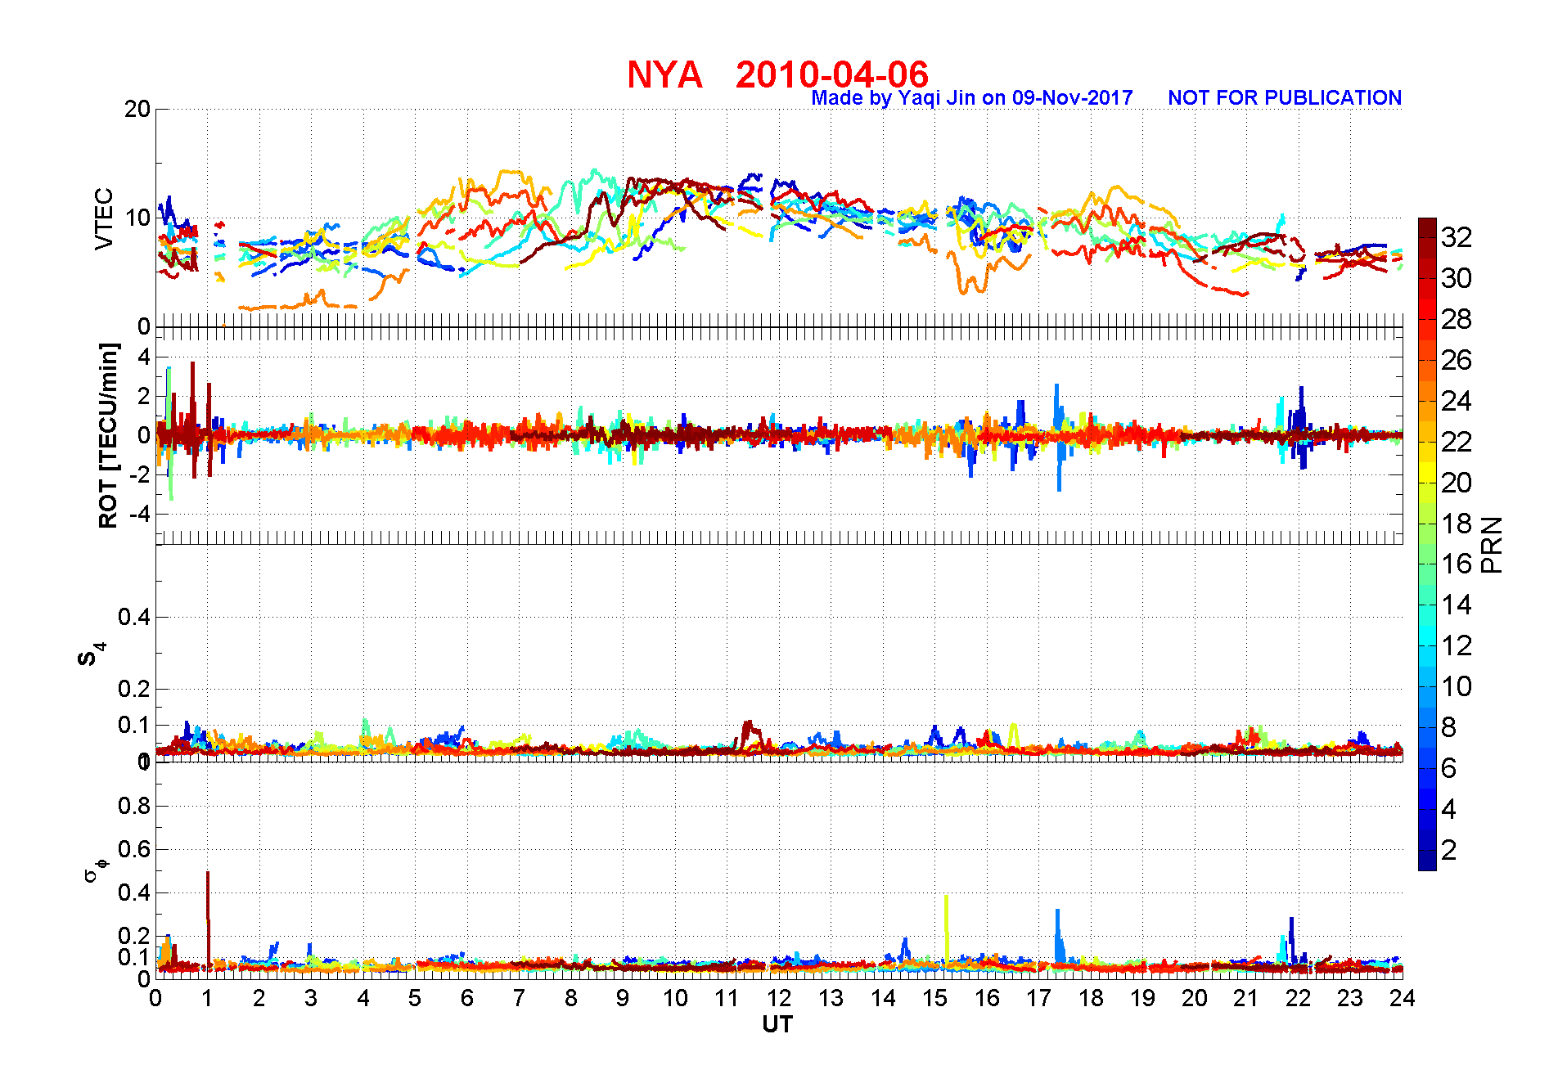
Task: Click the dark red top of the PRN colorbar
Action: coord(1427,227)
